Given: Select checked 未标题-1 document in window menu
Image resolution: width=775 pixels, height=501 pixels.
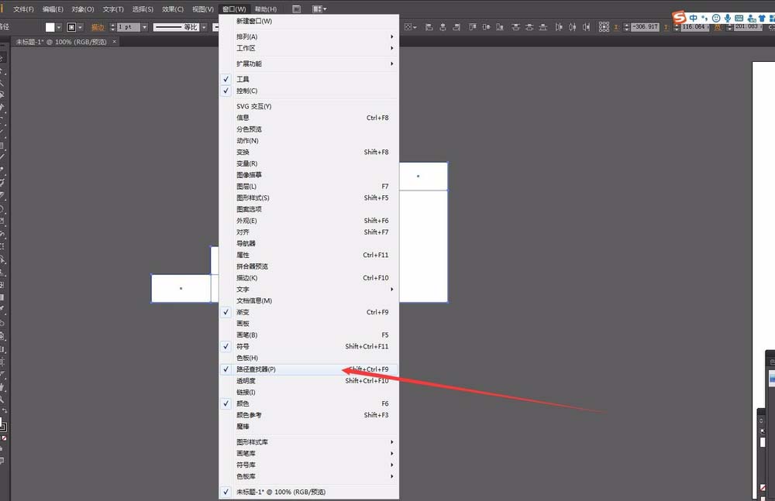Looking at the screenshot, I should point(309,492).
